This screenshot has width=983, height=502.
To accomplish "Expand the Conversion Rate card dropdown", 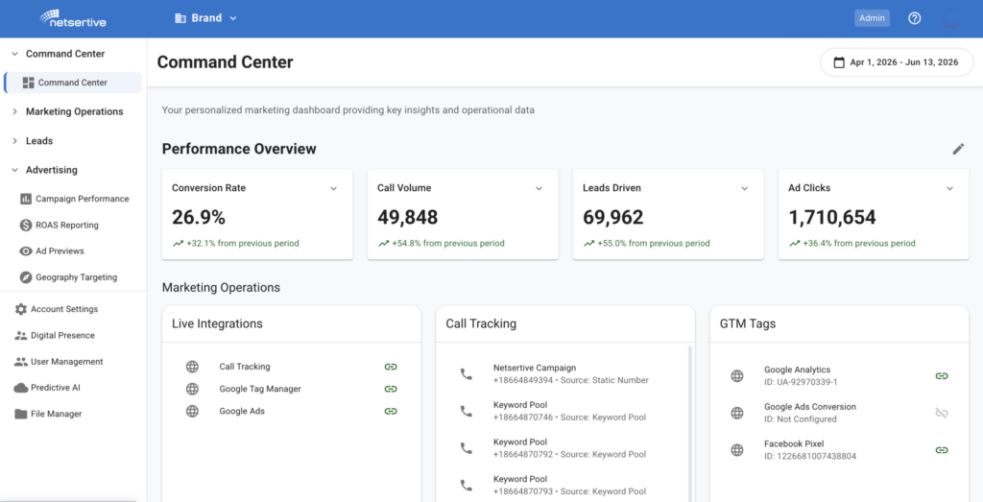I will [x=333, y=188].
